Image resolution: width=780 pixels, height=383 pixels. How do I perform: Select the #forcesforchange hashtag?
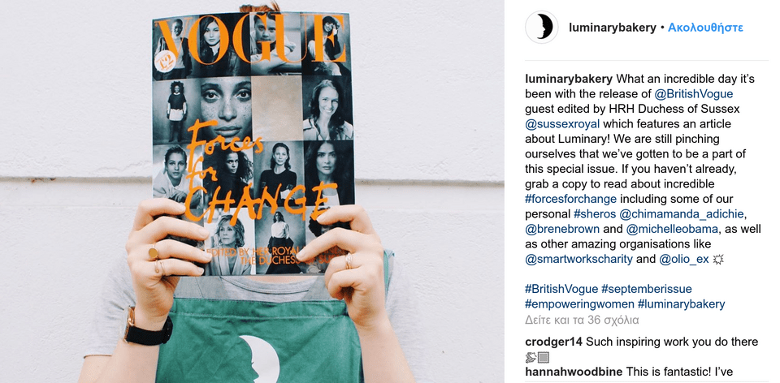tap(571, 199)
